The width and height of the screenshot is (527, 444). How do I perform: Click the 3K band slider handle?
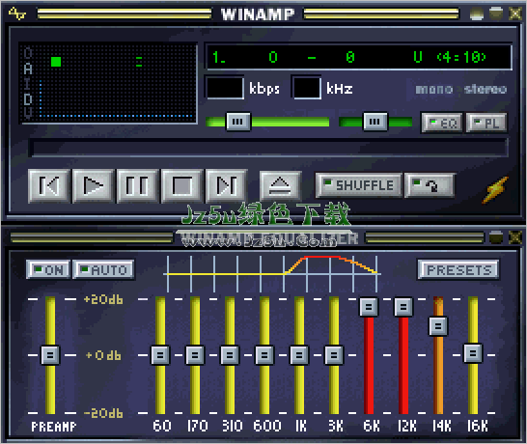tap(334, 355)
